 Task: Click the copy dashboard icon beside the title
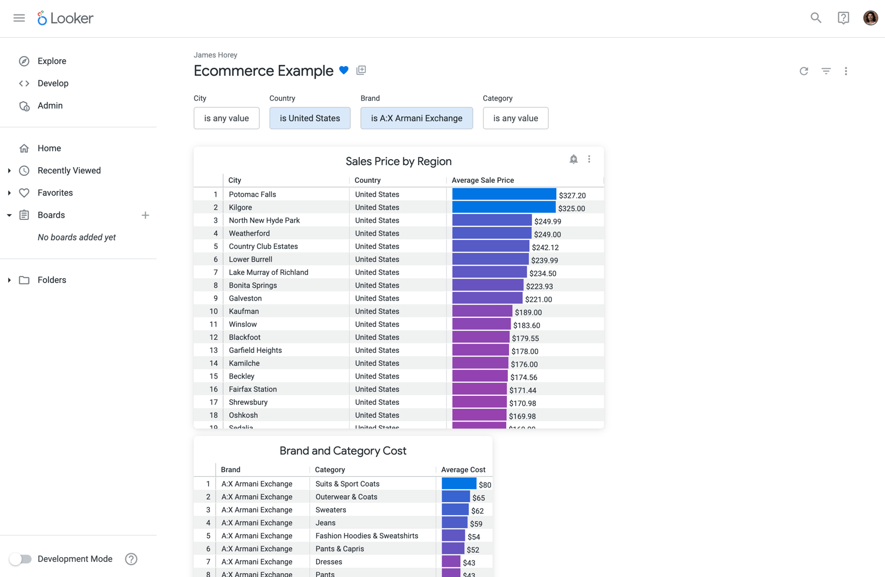[x=361, y=70]
